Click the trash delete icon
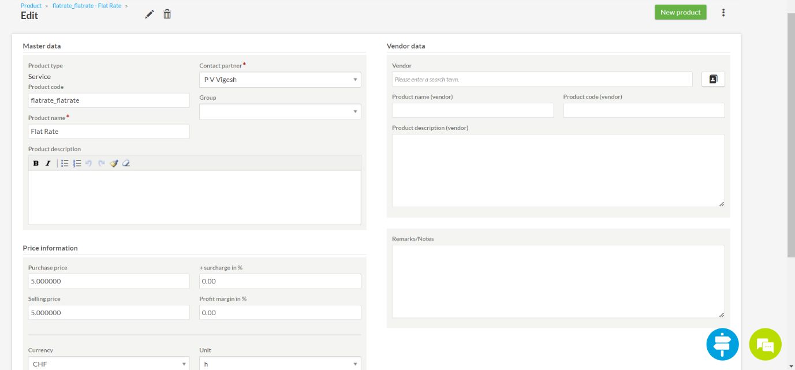Image resolution: width=795 pixels, height=370 pixels. [x=167, y=14]
